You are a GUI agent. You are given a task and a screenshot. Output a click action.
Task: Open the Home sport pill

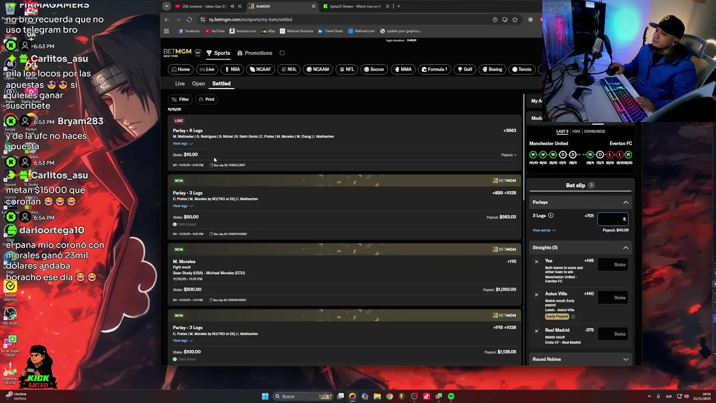[x=181, y=69]
